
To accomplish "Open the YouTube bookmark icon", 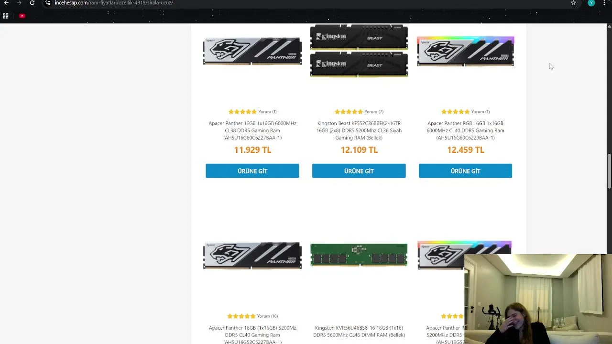I will pos(22,16).
